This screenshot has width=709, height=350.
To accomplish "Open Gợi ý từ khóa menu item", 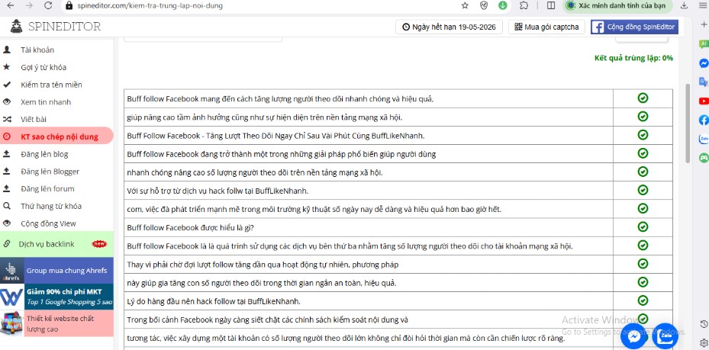I will tap(44, 67).
